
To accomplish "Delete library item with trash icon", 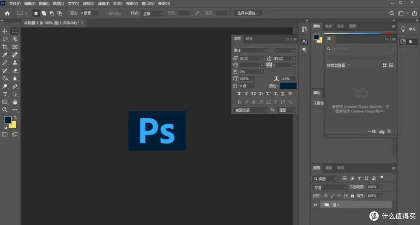I will 389,131.
